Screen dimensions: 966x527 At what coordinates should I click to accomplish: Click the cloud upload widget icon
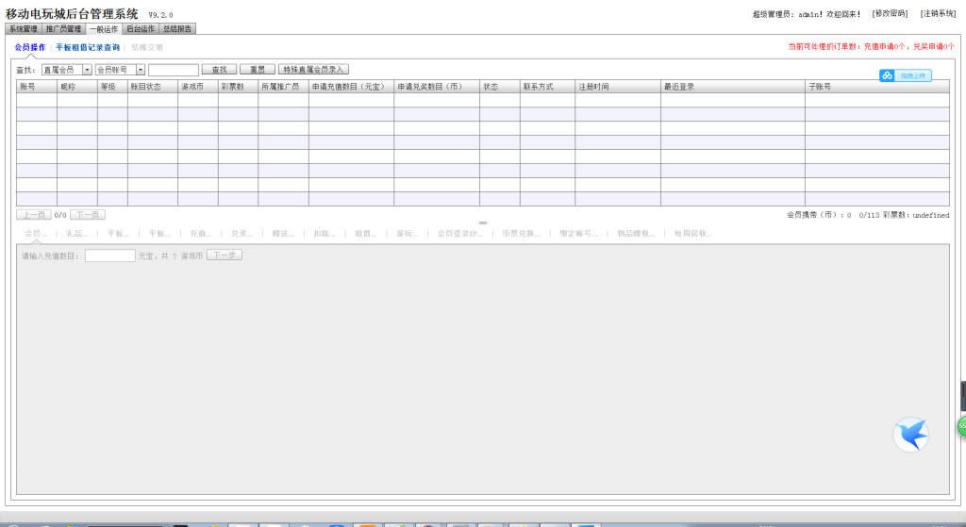(x=888, y=75)
